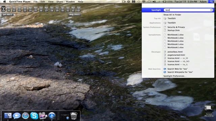Open the QuickTime Player application menu
Viewport: 216px width, 121px height.
pos(20,2)
